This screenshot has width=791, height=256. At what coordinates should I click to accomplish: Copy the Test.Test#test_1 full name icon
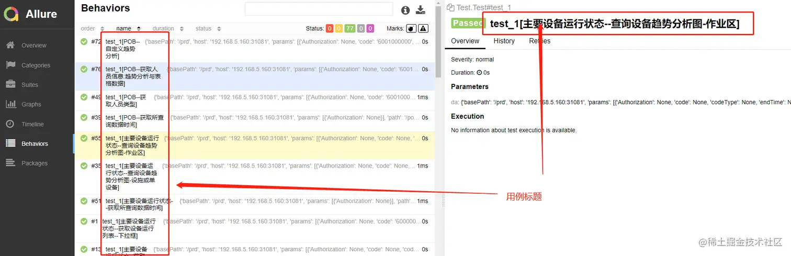(x=450, y=7)
